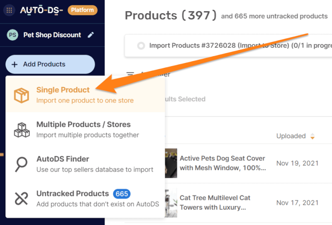332x225 pixels.
Task: Click the filter lines icon
Action: 130,74
